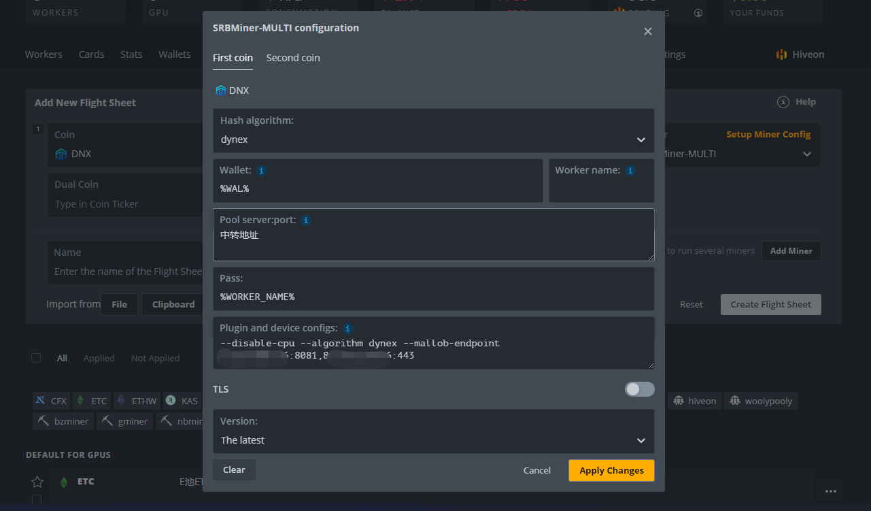This screenshot has height=511, width=871.
Task: Click the Cancel button
Action: click(537, 470)
